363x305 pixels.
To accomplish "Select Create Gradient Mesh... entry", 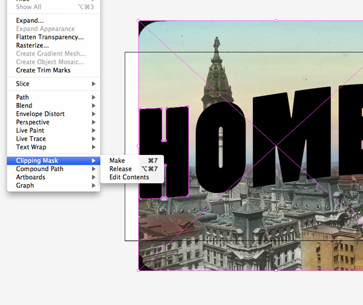I will (x=53, y=54).
